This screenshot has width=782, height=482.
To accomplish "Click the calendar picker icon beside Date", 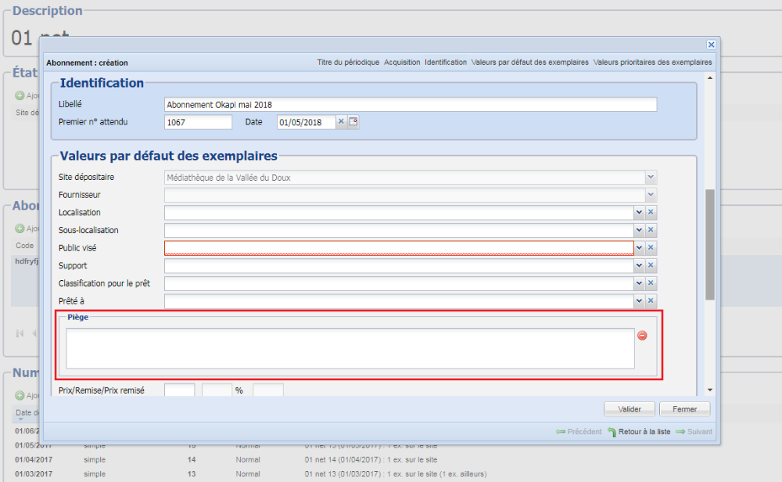I will pos(353,122).
